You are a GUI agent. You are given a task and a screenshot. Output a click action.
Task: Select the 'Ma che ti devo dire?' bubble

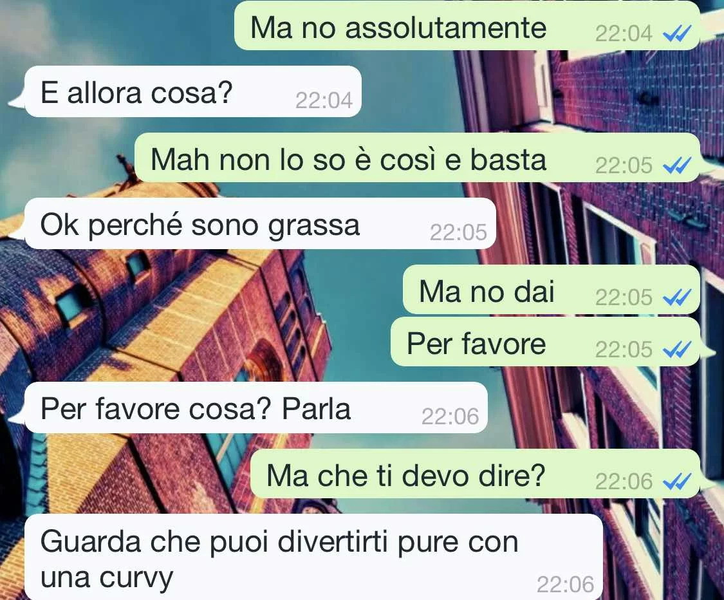point(475,473)
